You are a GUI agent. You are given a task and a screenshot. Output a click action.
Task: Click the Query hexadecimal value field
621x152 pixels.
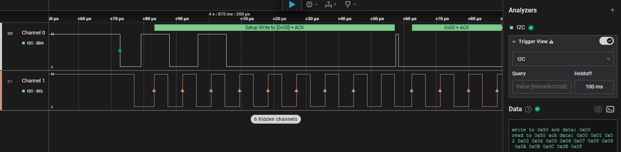[x=542, y=87]
